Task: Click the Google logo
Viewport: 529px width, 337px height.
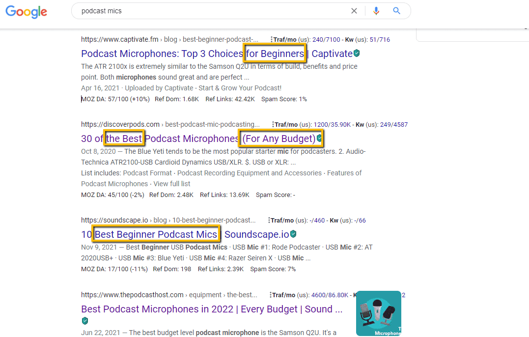Action: (27, 12)
